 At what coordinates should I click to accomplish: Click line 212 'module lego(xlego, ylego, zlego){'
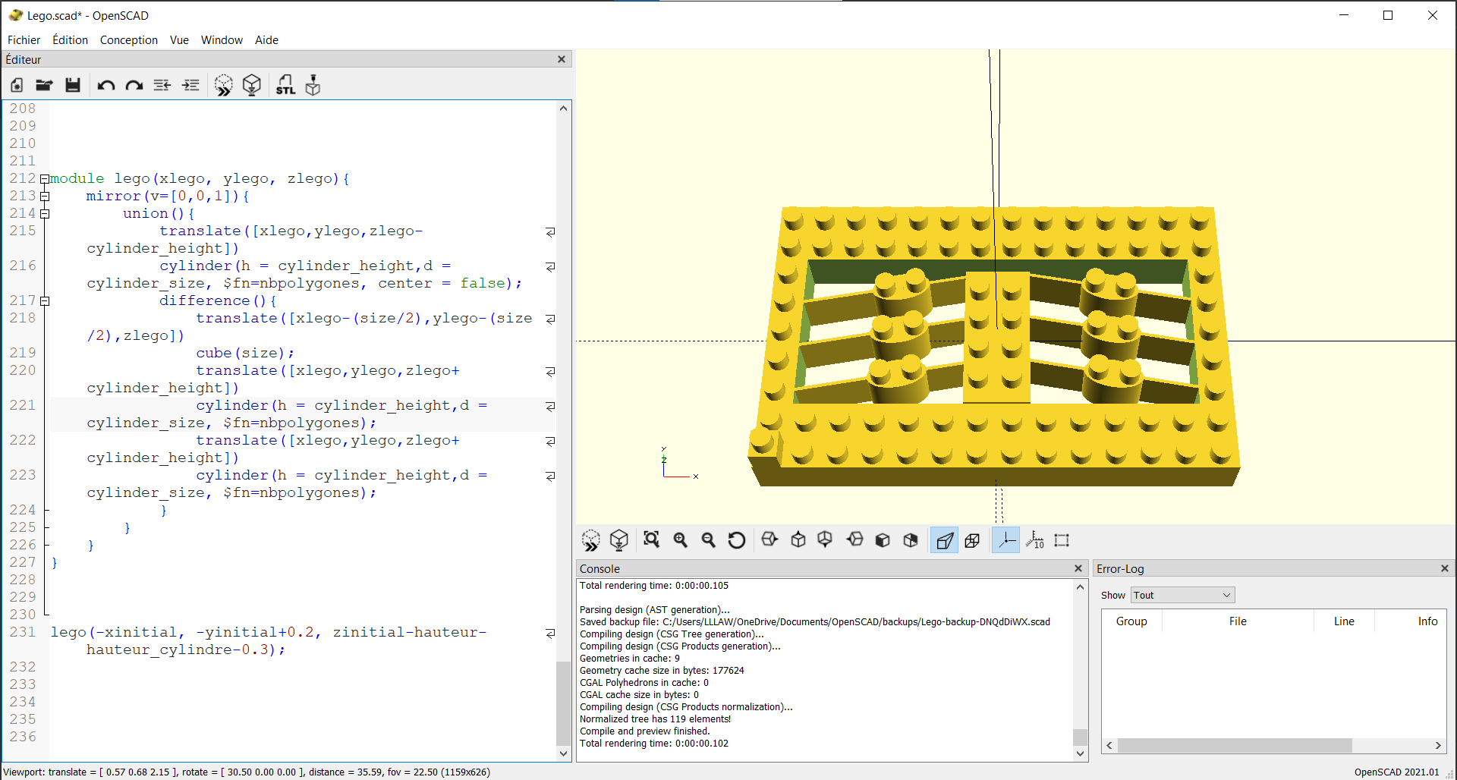200,179
